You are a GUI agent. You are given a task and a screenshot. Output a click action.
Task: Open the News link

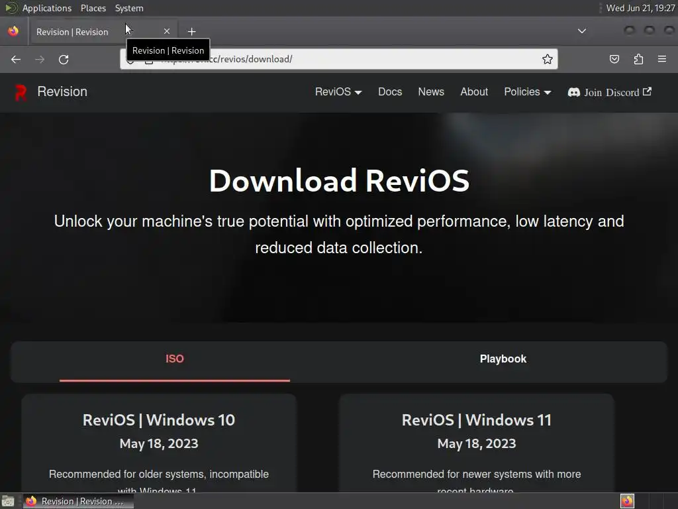(431, 91)
